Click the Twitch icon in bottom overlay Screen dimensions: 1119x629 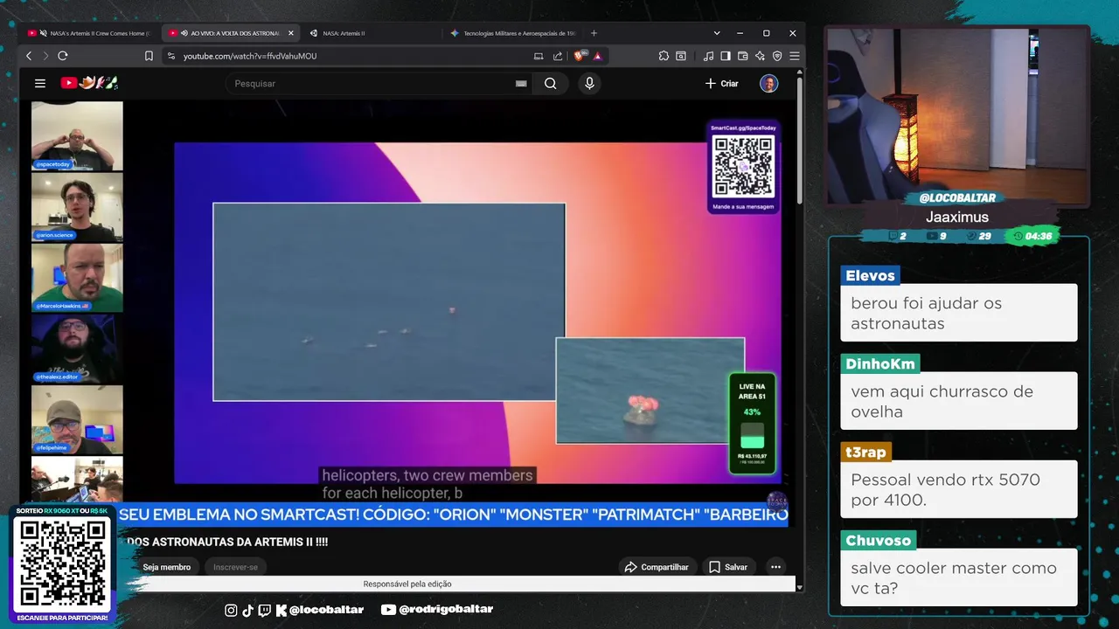(x=265, y=610)
